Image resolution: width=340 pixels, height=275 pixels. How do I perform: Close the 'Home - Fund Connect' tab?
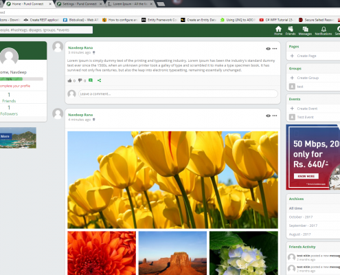pos(50,4)
